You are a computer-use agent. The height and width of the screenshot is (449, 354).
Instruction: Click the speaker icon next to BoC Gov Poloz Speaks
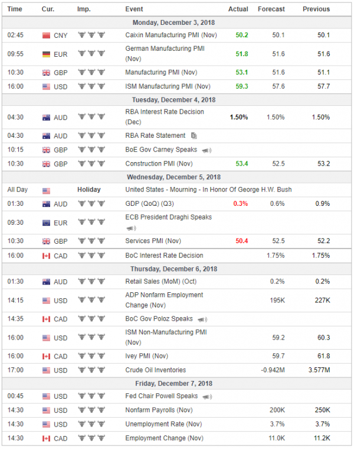(202, 319)
